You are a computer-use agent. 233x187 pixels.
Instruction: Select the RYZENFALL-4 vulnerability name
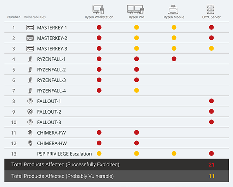51,91
